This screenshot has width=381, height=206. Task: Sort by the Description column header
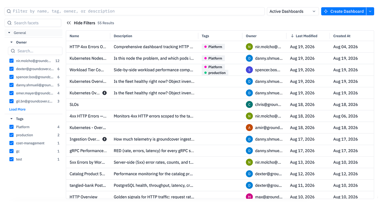(x=123, y=36)
